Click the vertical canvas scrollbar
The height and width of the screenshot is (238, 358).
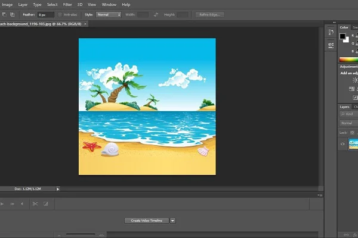[321, 107]
